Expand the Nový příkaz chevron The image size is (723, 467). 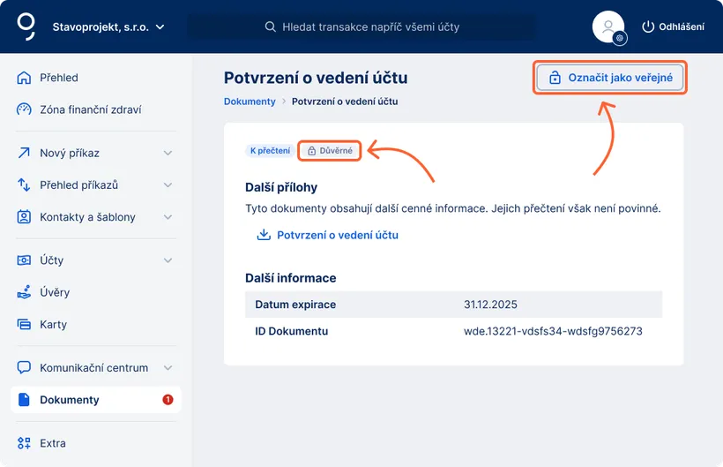click(x=168, y=153)
